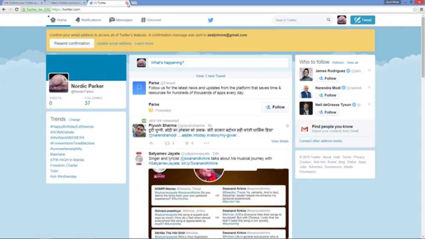
Task: Open Connect other address books link
Action: click(320, 141)
